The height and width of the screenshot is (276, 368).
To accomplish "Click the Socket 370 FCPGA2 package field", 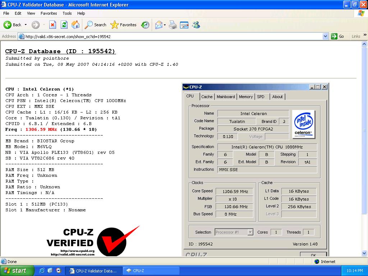I will coord(253,129).
